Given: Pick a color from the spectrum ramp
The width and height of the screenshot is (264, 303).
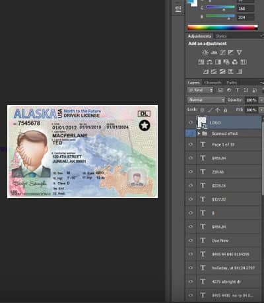Looking at the screenshot, I should 222,28.
